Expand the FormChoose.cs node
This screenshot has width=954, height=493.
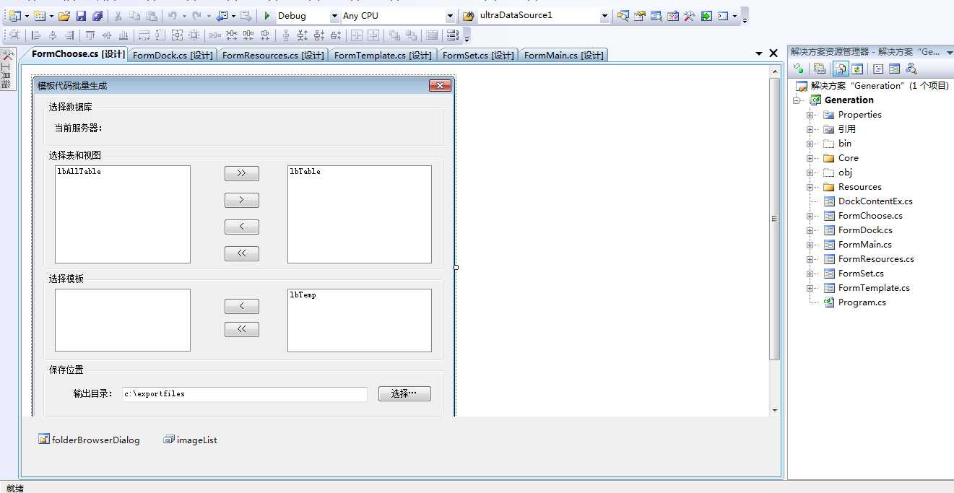pos(810,216)
